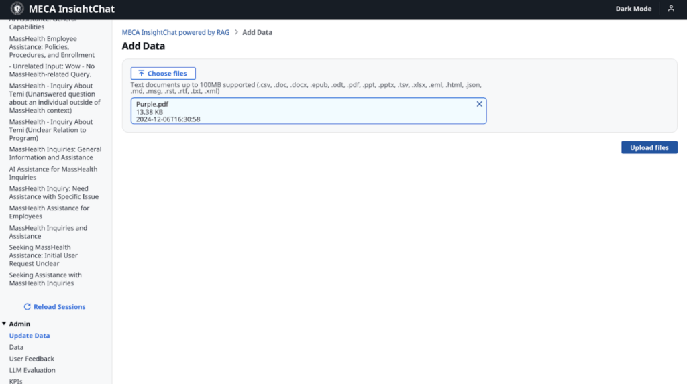
Task: Click the Add Data page heading
Action: coord(144,46)
